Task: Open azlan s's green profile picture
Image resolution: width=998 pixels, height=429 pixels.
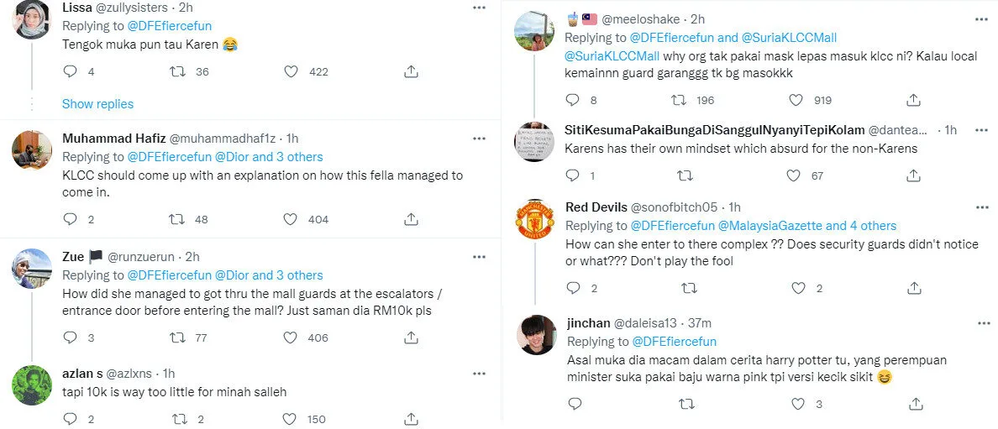Action: [33, 386]
